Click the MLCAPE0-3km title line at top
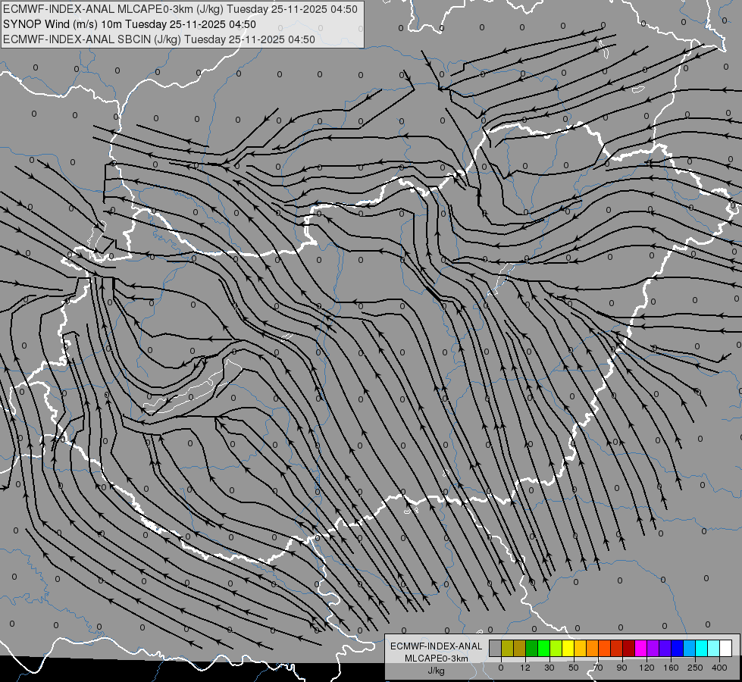Viewport: 742px width, 682px height. pyautogui.click(x=180, y=9)
